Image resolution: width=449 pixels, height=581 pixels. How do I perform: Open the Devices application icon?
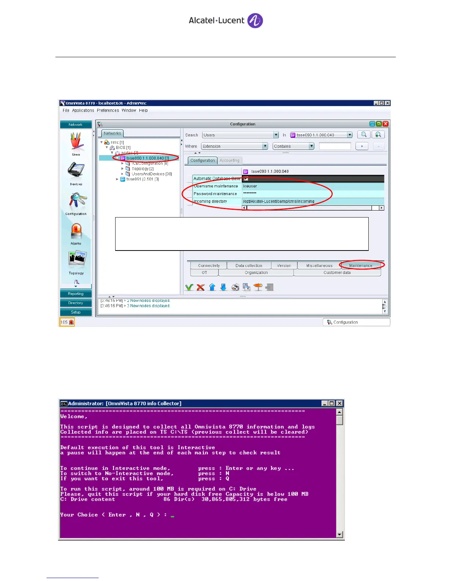[x=76, y=171]
